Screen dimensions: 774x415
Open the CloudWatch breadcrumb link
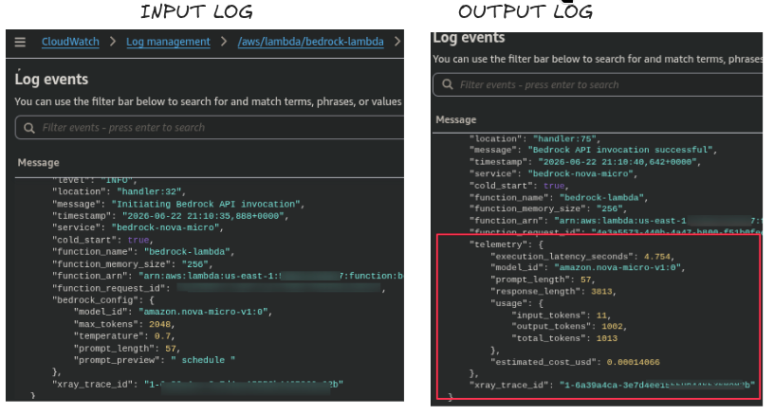pos(70,42)
